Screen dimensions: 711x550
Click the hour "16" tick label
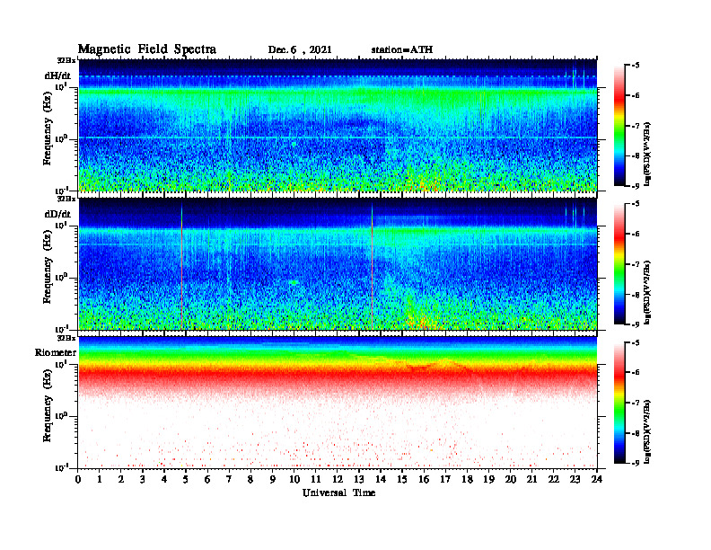pos(424,480)
